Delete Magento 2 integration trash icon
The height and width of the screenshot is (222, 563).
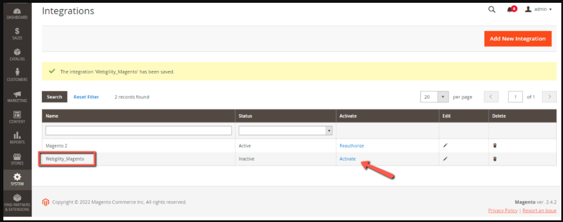495,145
